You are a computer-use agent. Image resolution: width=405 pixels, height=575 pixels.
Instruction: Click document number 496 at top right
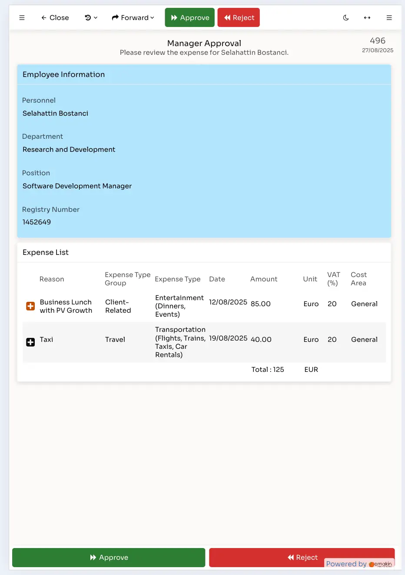tap(377, 40)
